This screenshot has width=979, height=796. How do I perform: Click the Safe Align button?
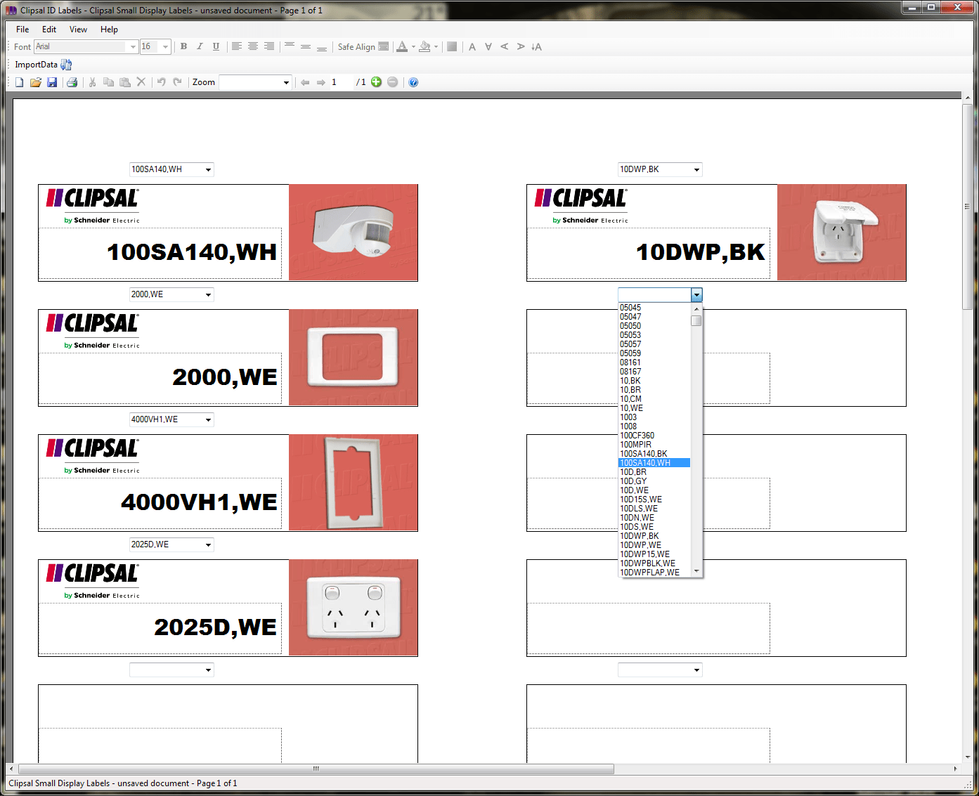tap(384, 46)
